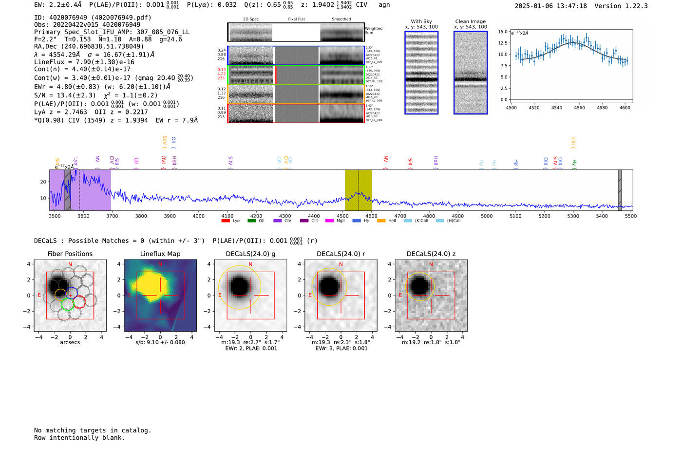Open the DECaLS(24.0) r cutout
The image size is (682, 464).
[x=341, y=296]
